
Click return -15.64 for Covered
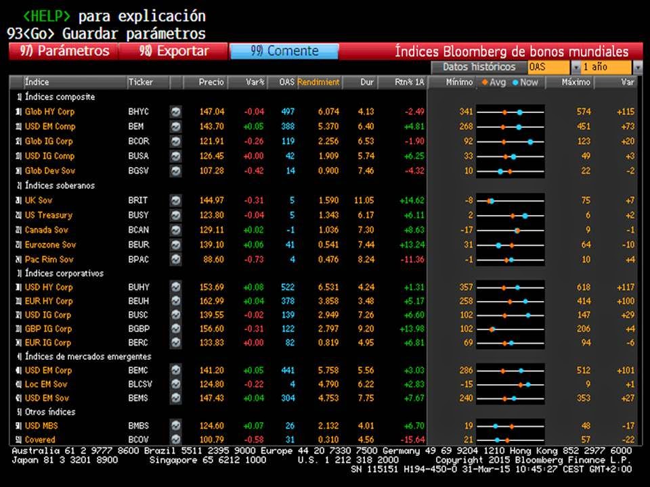tap(411, 440)
